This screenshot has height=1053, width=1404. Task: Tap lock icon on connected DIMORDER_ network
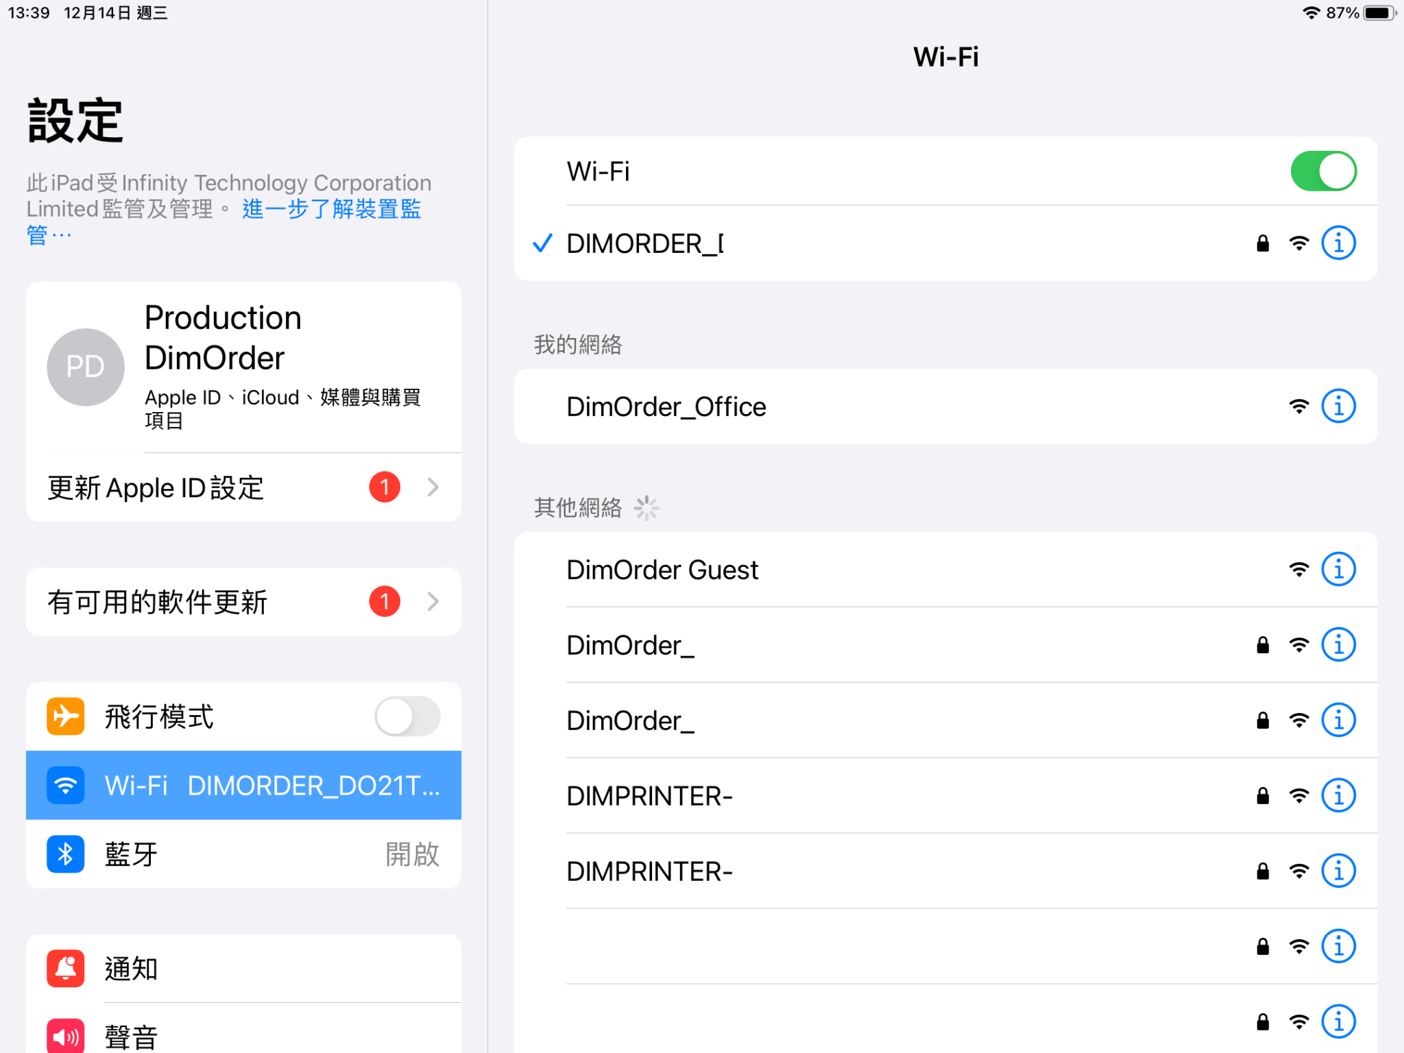(1262, 243)
